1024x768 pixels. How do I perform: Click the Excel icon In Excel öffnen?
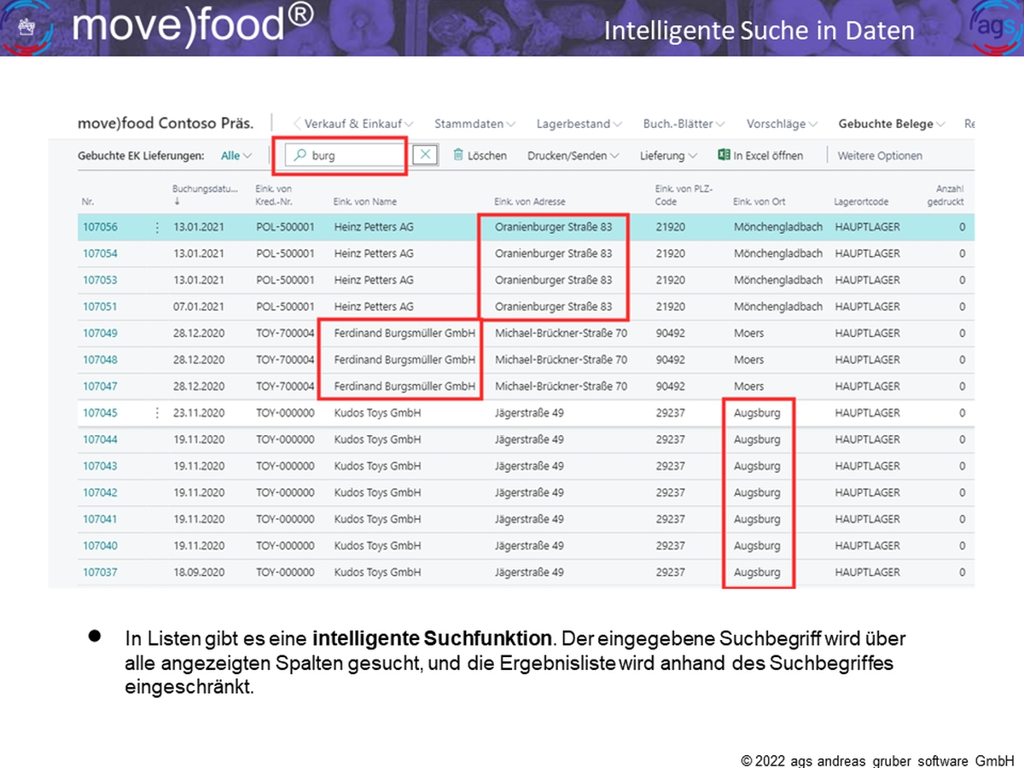pyautogui.click(x=724, y=155)
